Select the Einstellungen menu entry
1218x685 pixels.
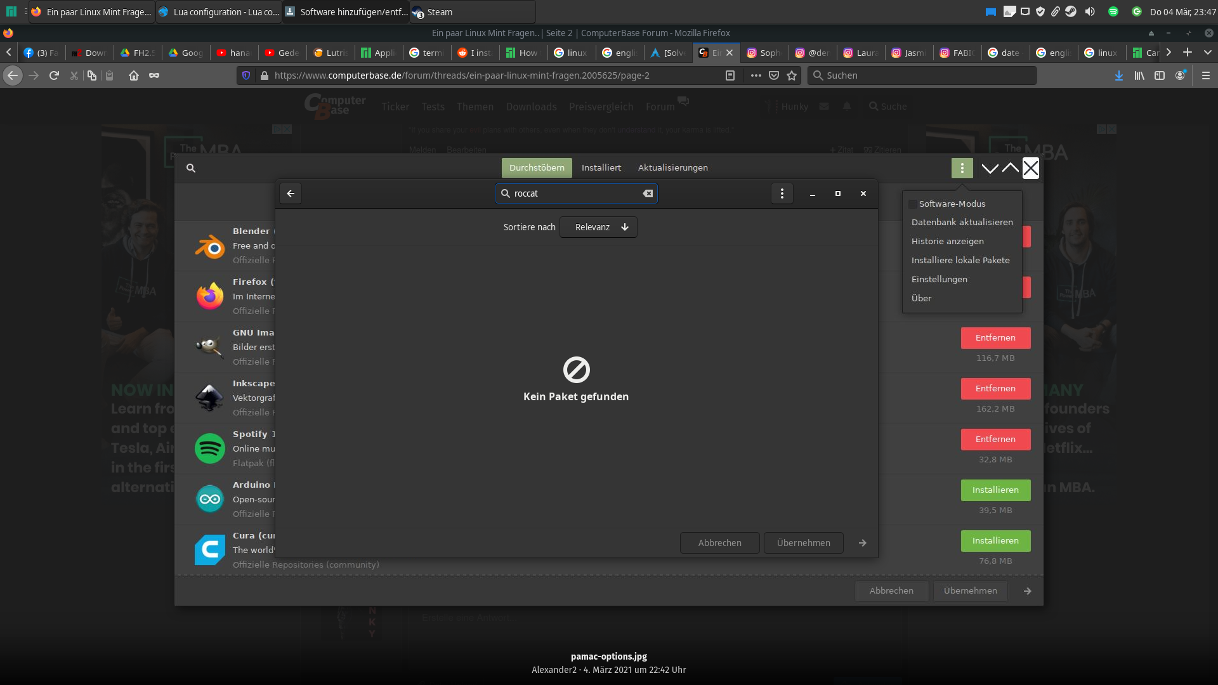pos(939,279)
